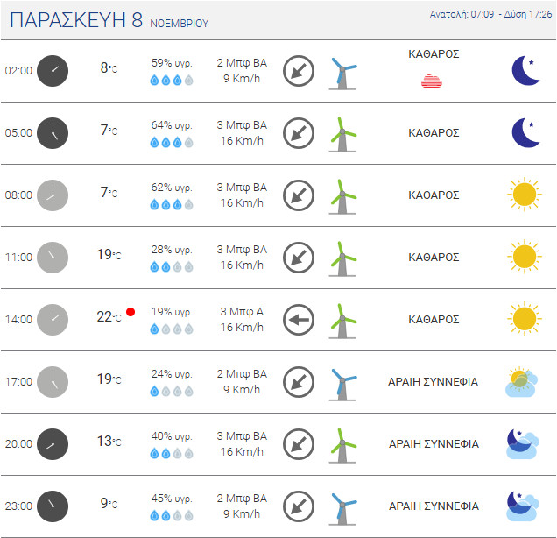Click the green wind turbine icon at 11:00
The image size is (557, 538).
pyautogui.click(x=342, y=258)
